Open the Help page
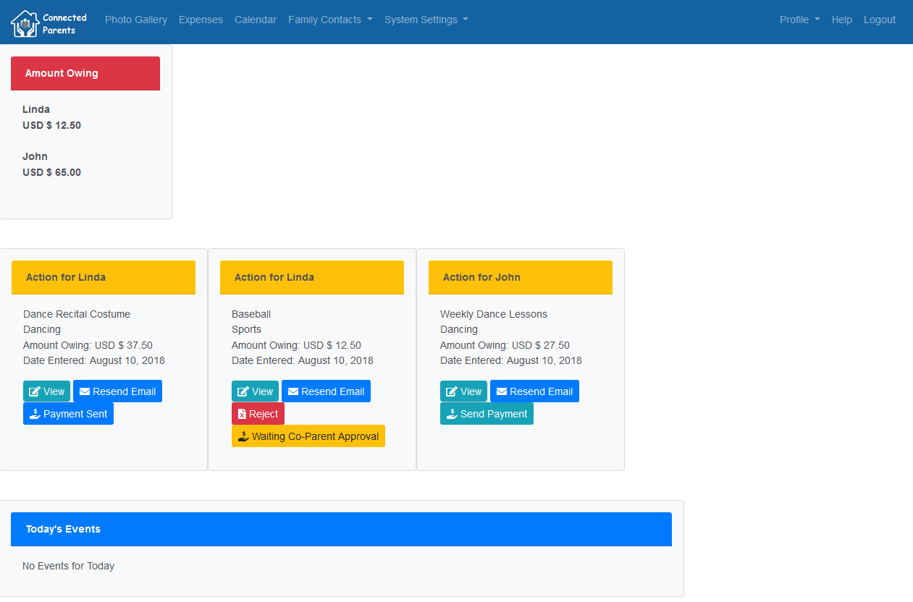913x602 pixels. click(842, 20)
